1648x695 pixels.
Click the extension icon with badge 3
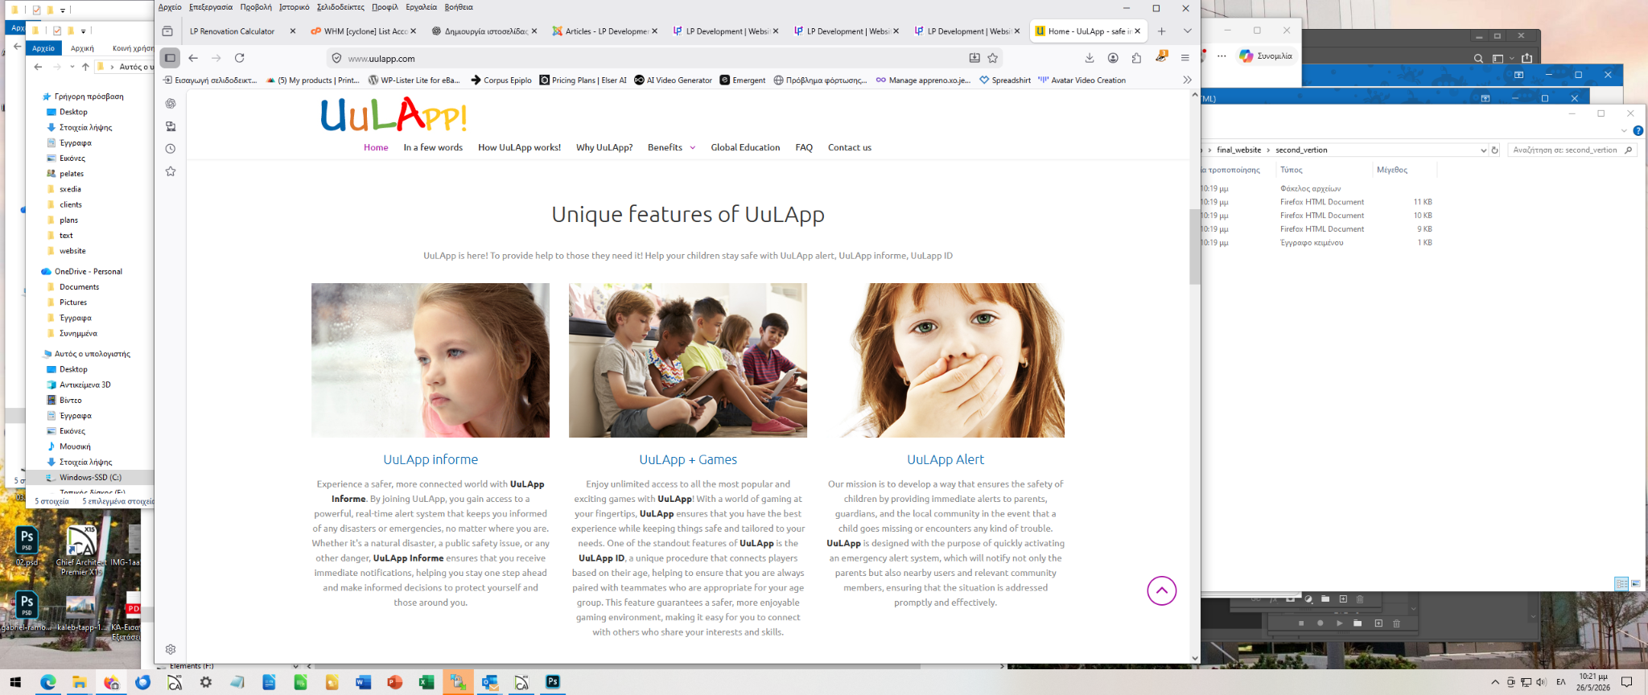(x=1160, y=57)
